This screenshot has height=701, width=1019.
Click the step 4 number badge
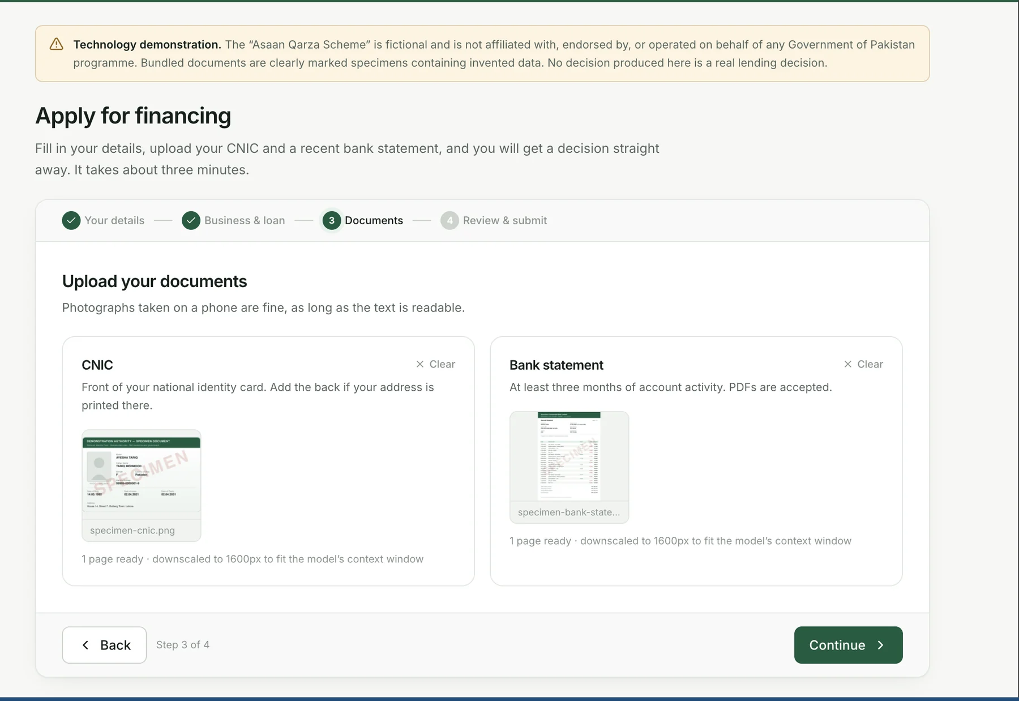(x=449, y=220)
